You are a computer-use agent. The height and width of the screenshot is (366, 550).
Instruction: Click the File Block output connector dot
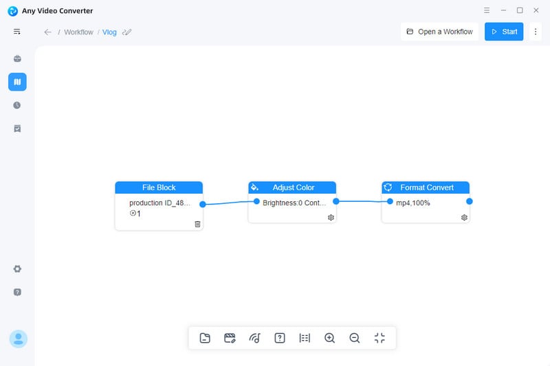tap(202, 204)
